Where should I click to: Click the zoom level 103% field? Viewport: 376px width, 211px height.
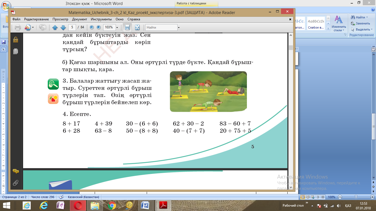point(109,27)
